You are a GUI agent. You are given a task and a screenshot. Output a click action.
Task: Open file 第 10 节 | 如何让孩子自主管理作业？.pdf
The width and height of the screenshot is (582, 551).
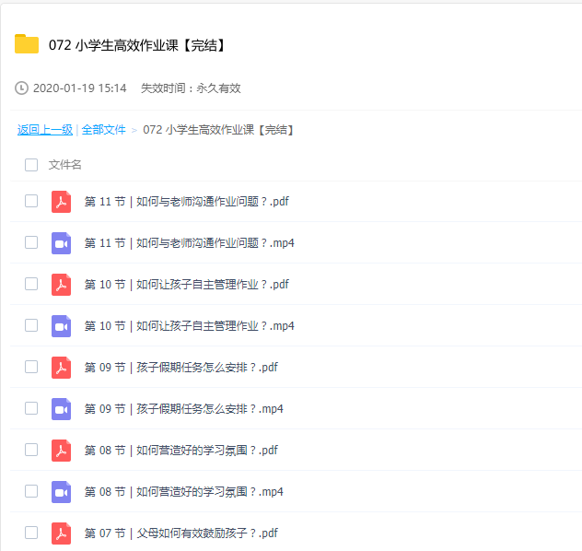coord(187,285)
